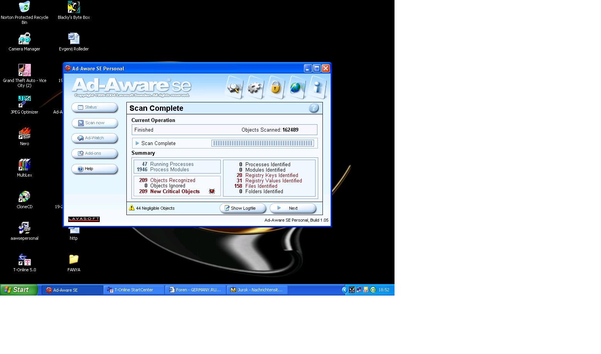Maximize the Ad-Aware SE Personal window
Image resolution: width=601 pixels, height=354 pixels.
point(317,68)
